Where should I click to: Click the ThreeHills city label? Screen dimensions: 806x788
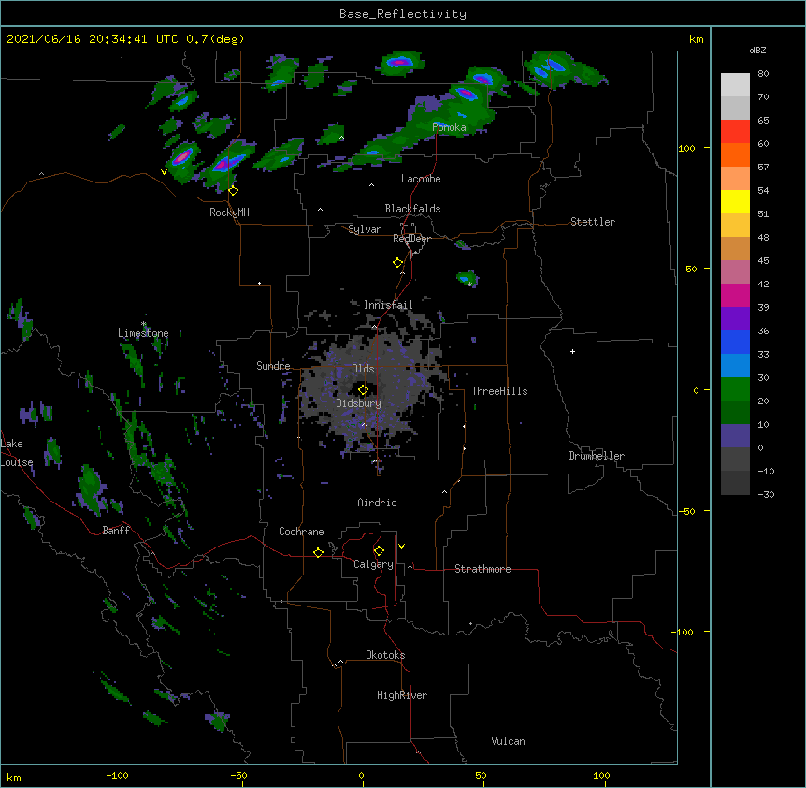[499, 391]
